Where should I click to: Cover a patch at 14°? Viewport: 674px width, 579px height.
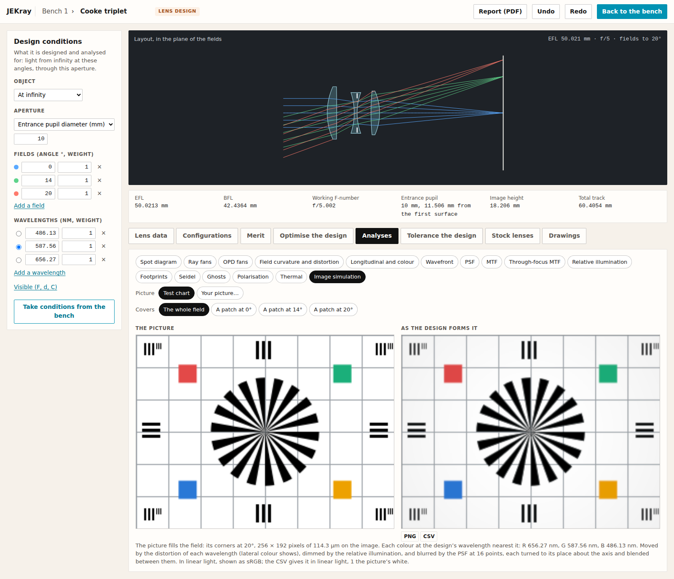tap(283, 310)
